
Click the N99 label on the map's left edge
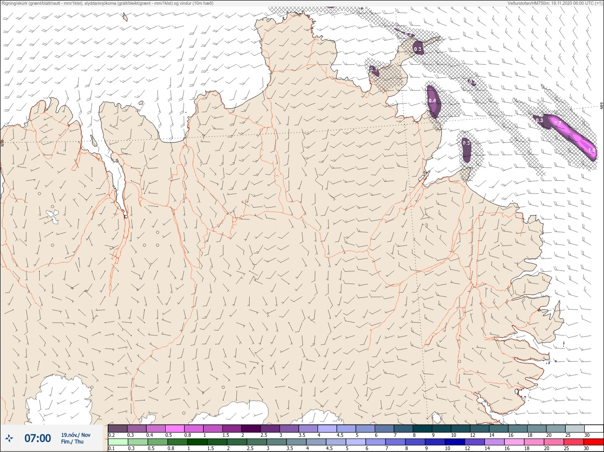coord(2,142)
